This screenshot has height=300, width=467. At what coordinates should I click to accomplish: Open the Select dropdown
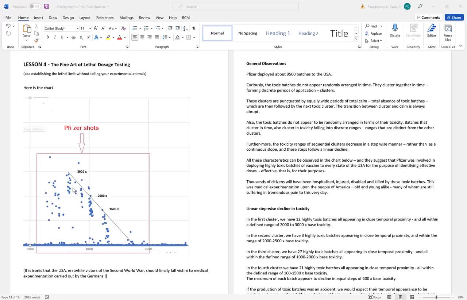tap(374, 41)
